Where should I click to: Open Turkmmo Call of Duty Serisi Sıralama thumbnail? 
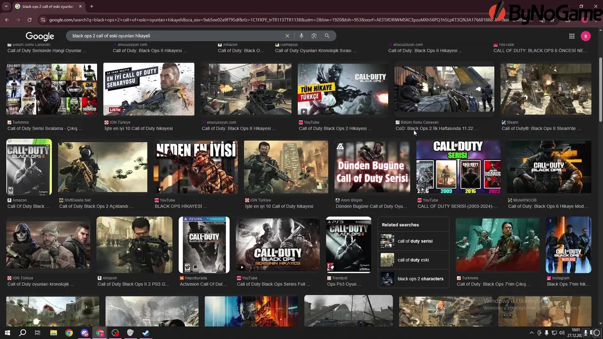point(51,89)
